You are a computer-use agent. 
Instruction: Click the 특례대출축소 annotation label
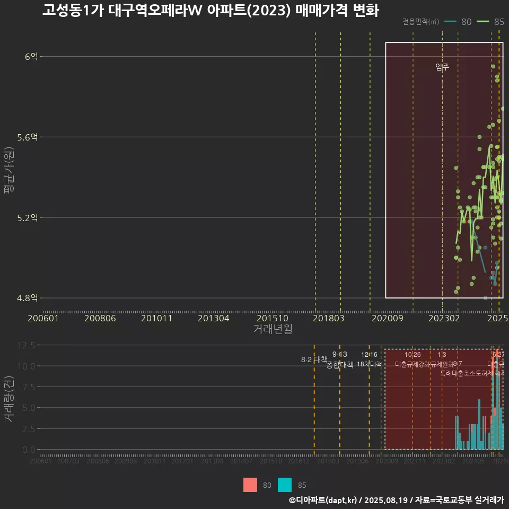(458, 373)
